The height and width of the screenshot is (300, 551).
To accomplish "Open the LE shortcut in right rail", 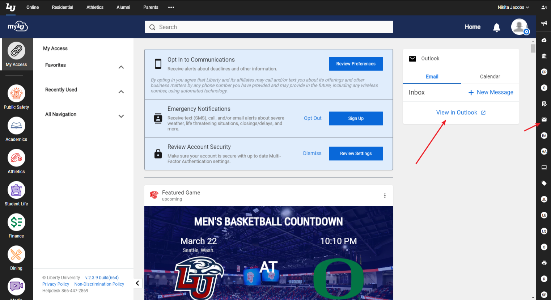I will pos(544,215).
